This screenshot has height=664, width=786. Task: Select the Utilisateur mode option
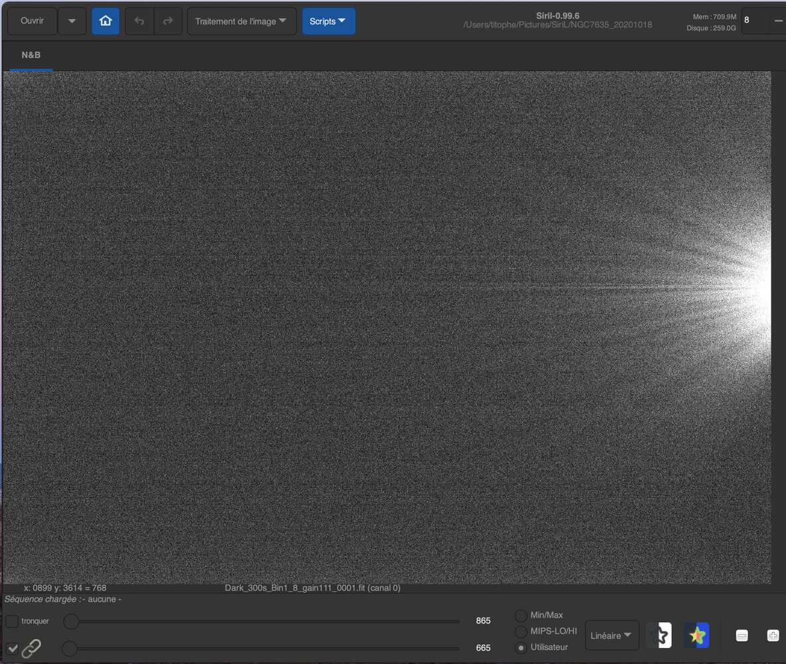click(x=521, y=647)
